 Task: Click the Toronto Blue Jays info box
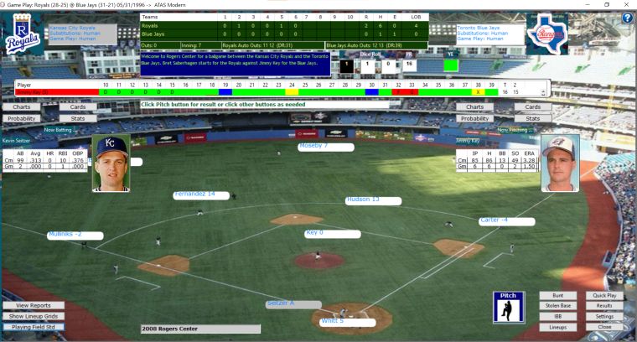[490, 34]
